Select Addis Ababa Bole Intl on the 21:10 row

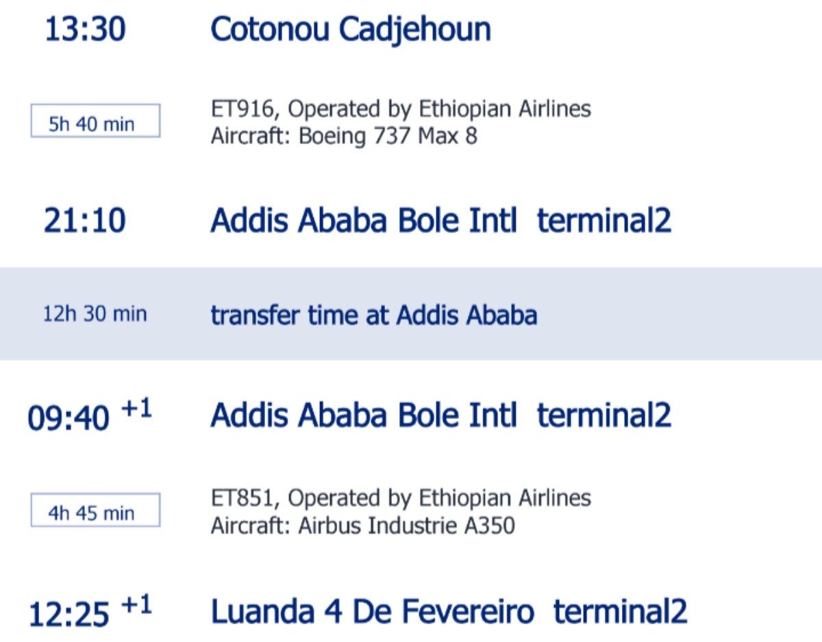click(364, 221)
